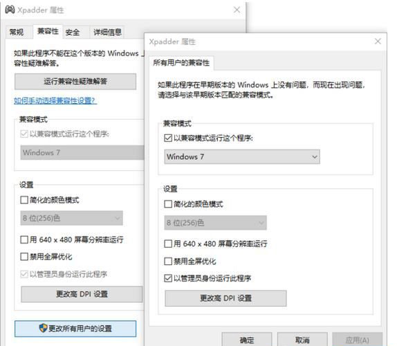Click the 应用(A) button
This screenshot has width=397, height=346.
point(358,339)
